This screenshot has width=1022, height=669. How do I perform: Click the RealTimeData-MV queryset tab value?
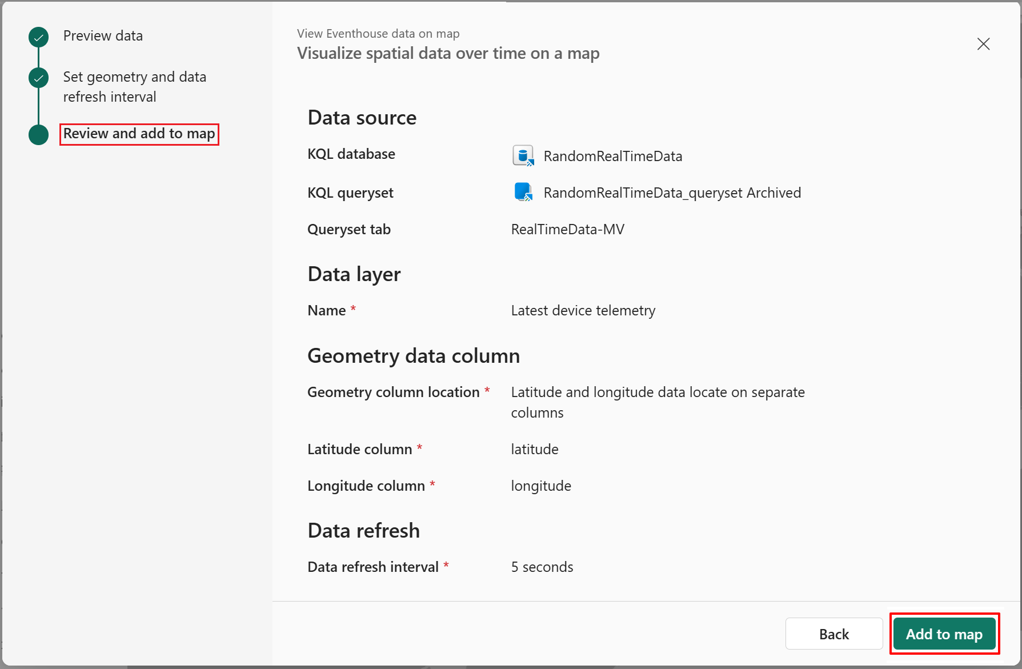pos(567,230)
